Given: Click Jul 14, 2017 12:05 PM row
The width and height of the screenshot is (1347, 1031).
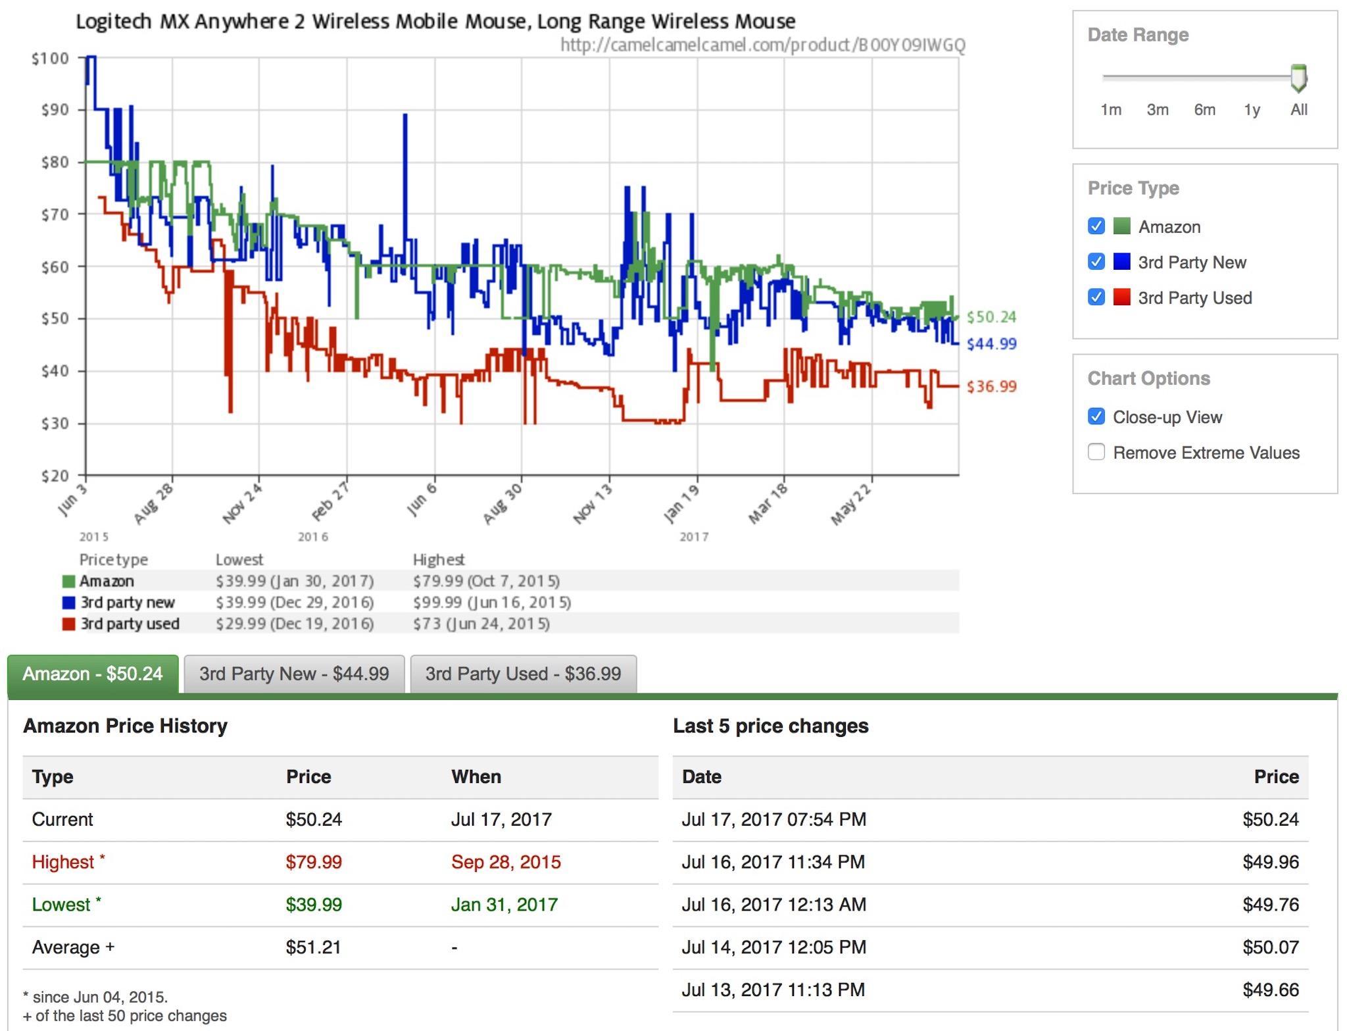Looking at the screenshot, I should pyautogui.click(x=991, y=947).
